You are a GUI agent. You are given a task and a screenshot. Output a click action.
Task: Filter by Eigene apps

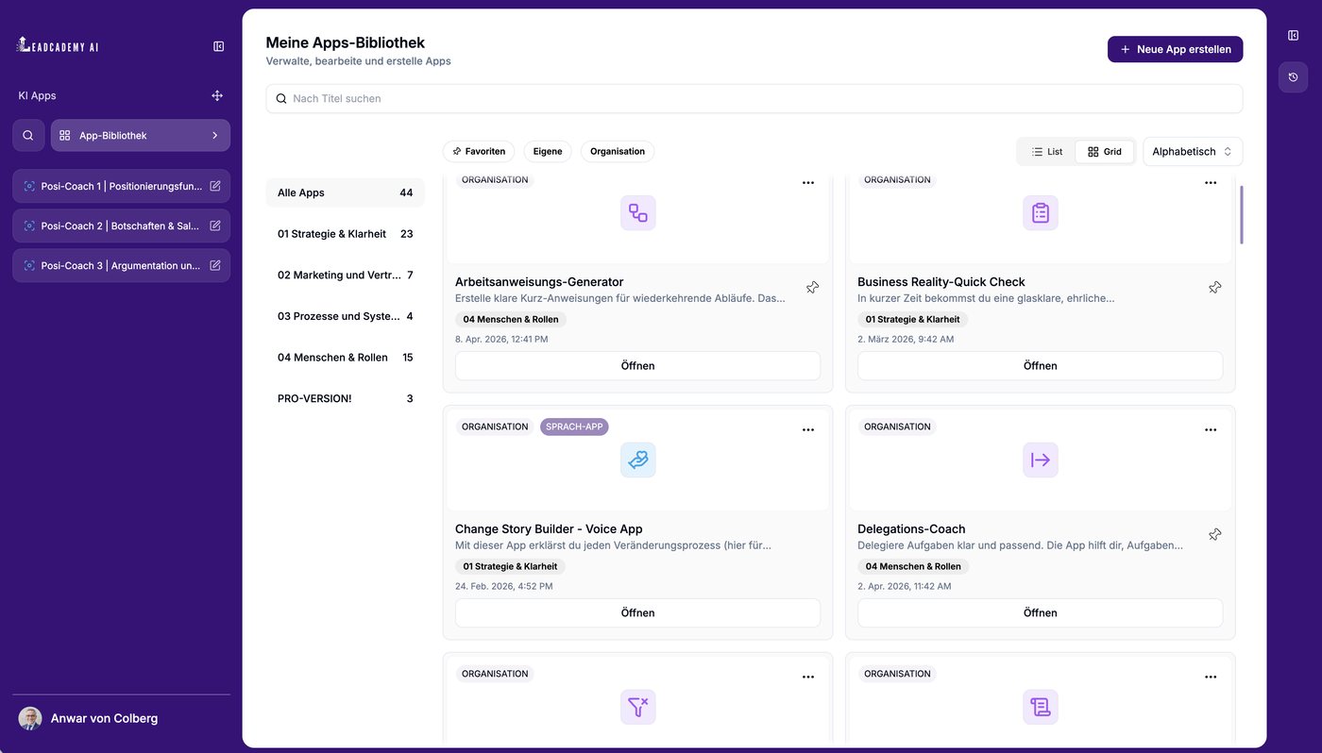point(548,151)
